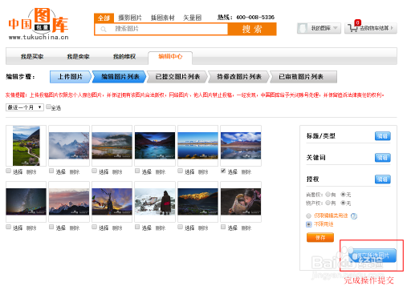Open the blue lake with distant snow range thumbnail
This screenshot has height=290, width=407.
[198, 146]
